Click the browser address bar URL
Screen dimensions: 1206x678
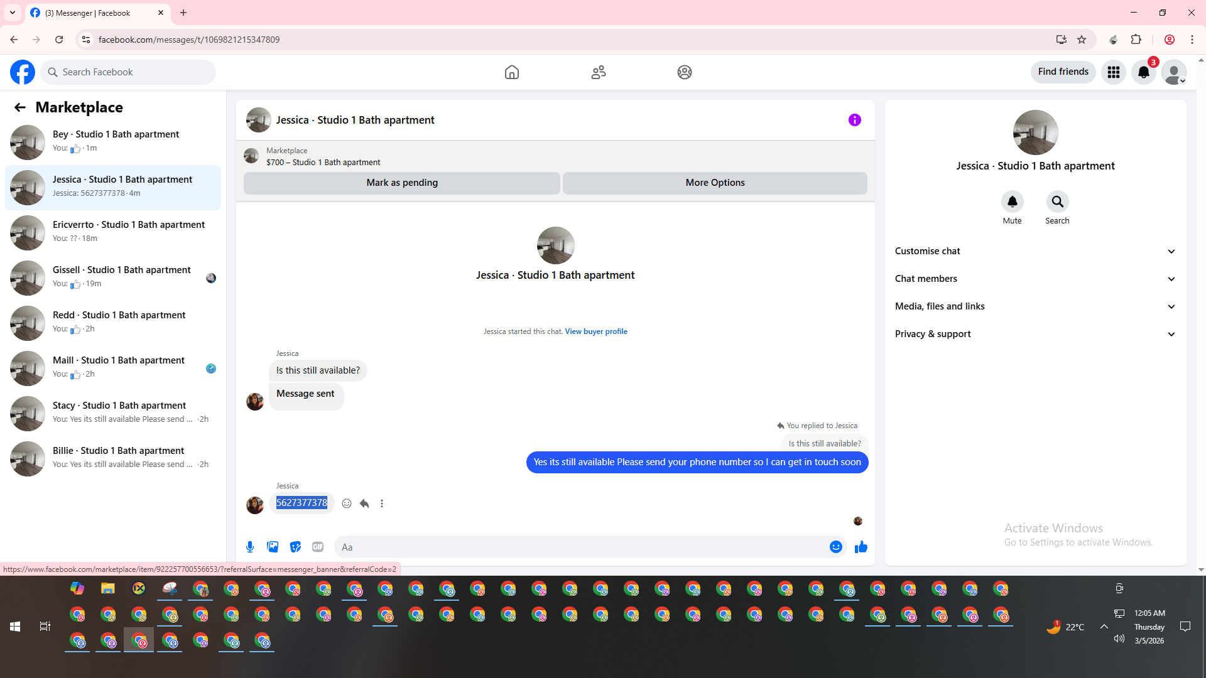coord(189,40)
